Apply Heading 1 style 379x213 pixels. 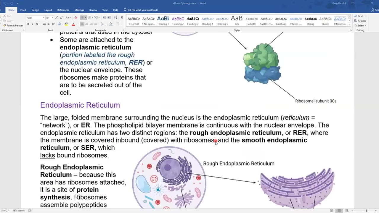[163, 21]
